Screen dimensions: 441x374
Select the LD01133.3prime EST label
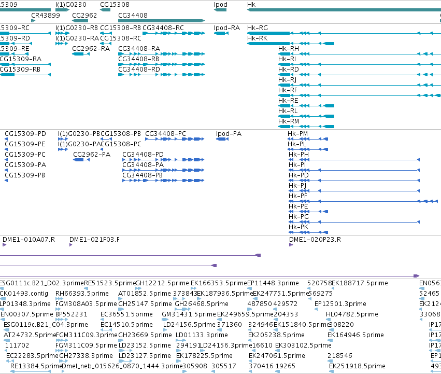tap(202, 335)
